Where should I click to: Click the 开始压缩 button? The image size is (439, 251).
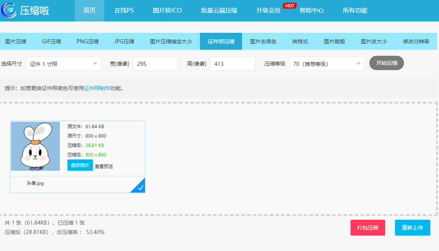pyautogui.click(x=386, y=63)
